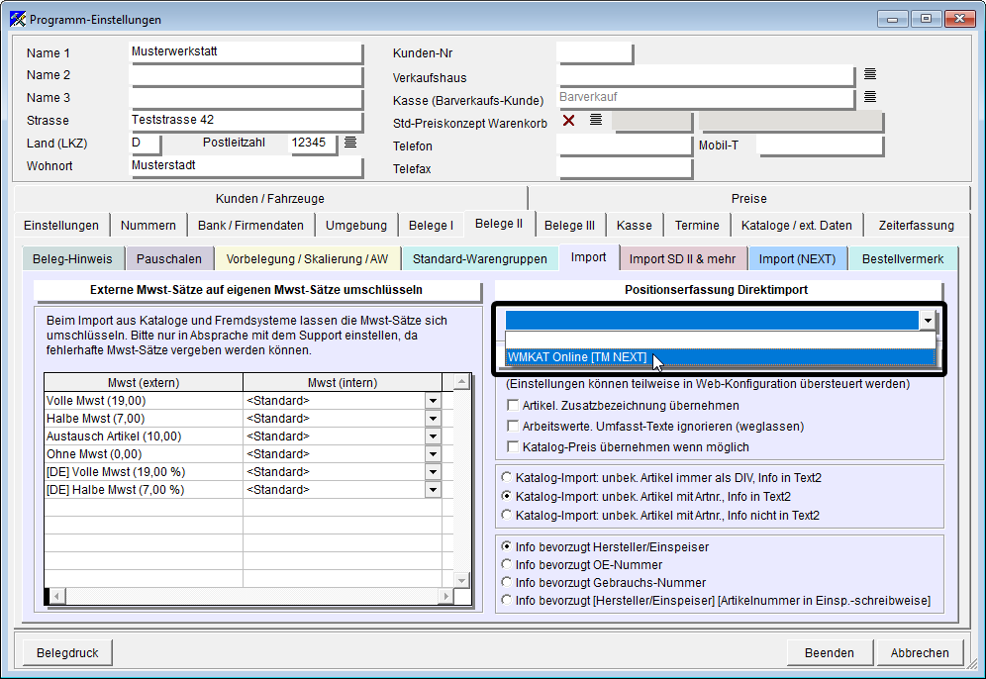This screenshot has height=679, width=986.
Task: Open Mwst intern dropdown for Austausch Artikel
Action: [433, 436]
